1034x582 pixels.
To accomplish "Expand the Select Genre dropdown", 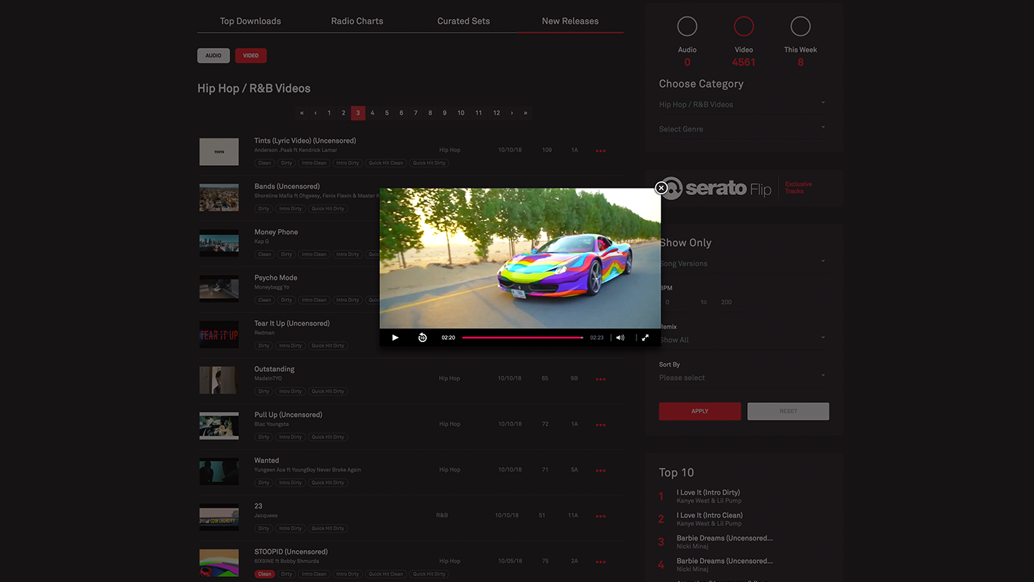I will [x=742, y=129].
